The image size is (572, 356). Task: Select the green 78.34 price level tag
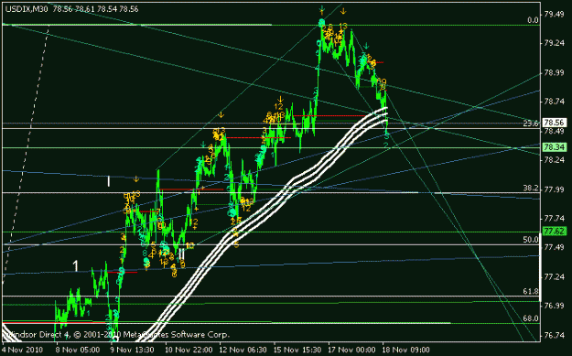(x=555, y=147)
